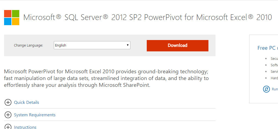Click the sidebar bullet starting 'Hard'
This screenshot has width=278, height=129.
[x=274, y=78]
